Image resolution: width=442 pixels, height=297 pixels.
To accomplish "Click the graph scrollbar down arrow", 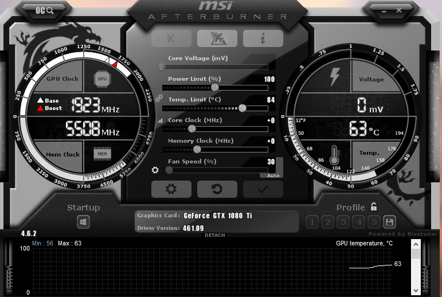I will pyautogui.click(x=416, y=290).
